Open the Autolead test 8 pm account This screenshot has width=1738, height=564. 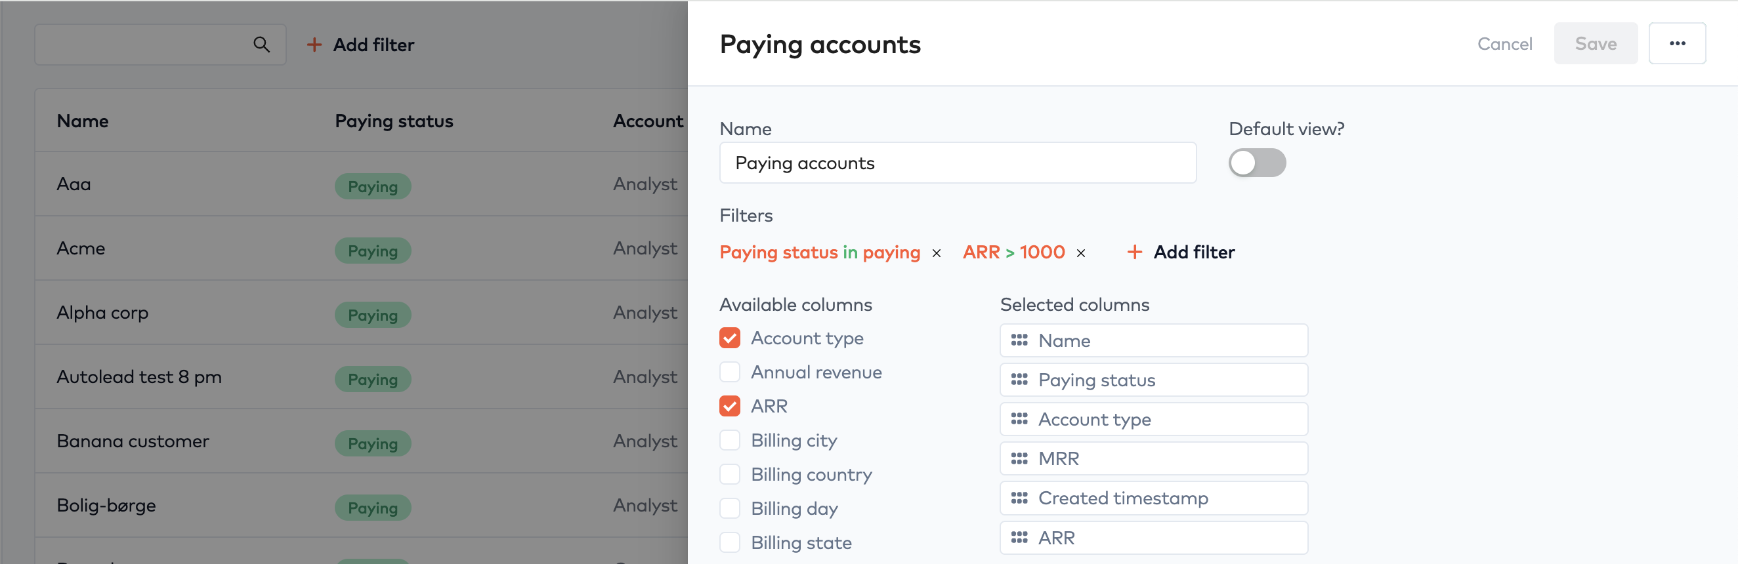(x=362, y=376)
